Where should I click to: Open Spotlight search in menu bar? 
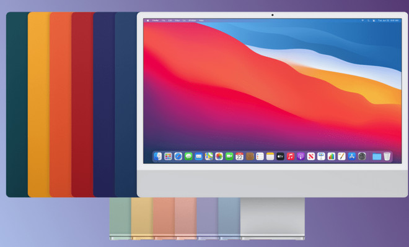(368, 20)
